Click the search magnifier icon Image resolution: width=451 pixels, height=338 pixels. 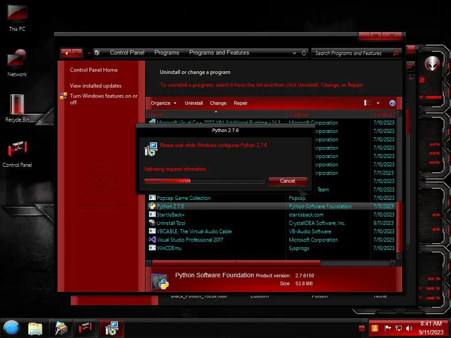pyautogui.click(x=396, y=53)
